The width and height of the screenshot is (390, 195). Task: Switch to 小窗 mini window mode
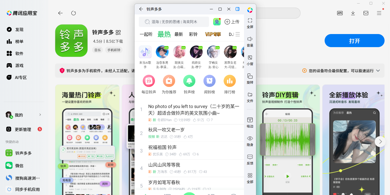point(250,57)
